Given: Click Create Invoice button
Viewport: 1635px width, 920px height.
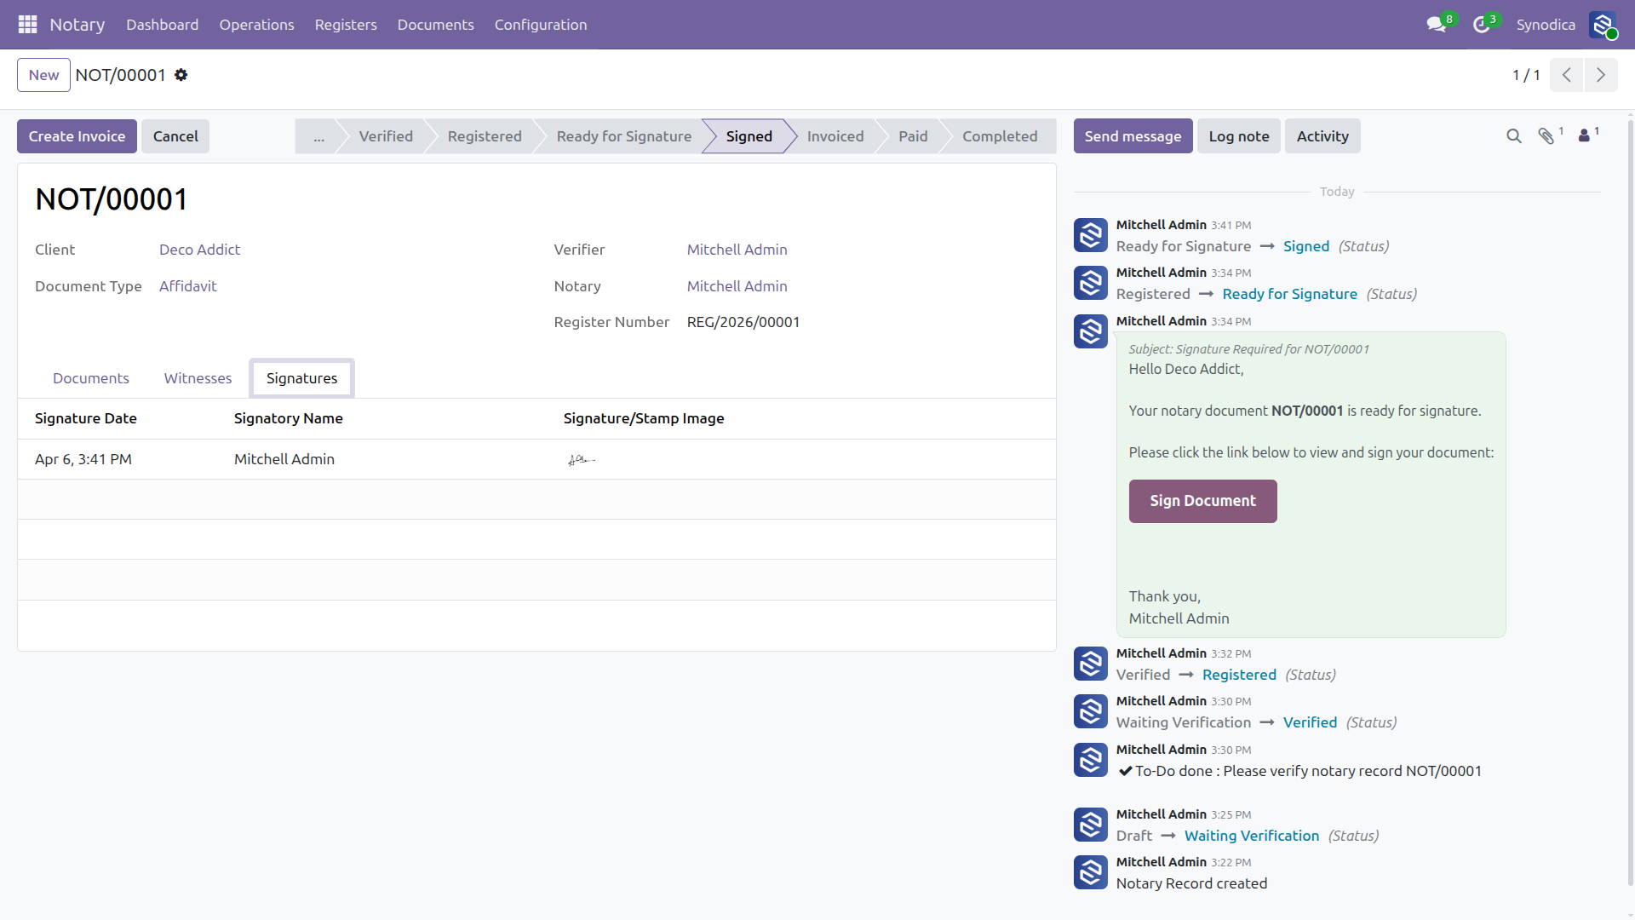Looking at the screenshot, I should click(77, 136).
